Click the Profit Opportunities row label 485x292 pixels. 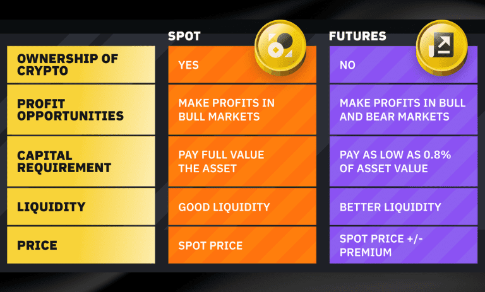click(x=81, y=110)
